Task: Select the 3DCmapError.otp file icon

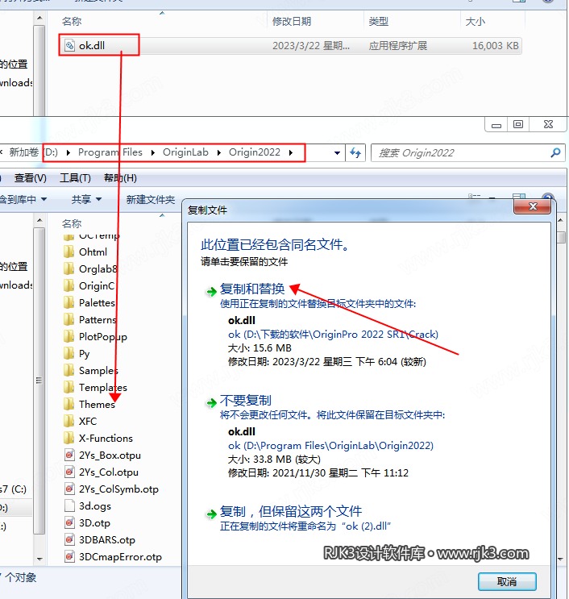Action: coord(69,556)
